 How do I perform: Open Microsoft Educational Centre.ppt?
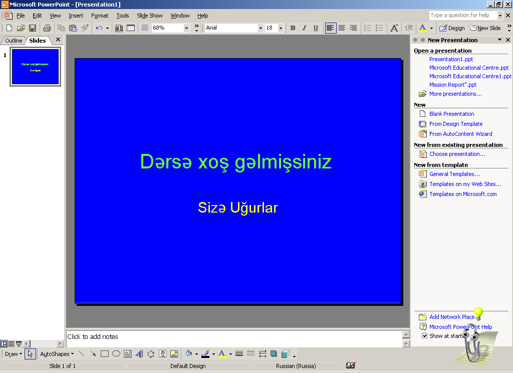click(x=469, y=68)
